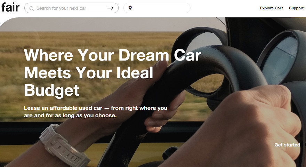Screen dimensions: 306x167
Task: Click the location pin icon
Action: 130,8
